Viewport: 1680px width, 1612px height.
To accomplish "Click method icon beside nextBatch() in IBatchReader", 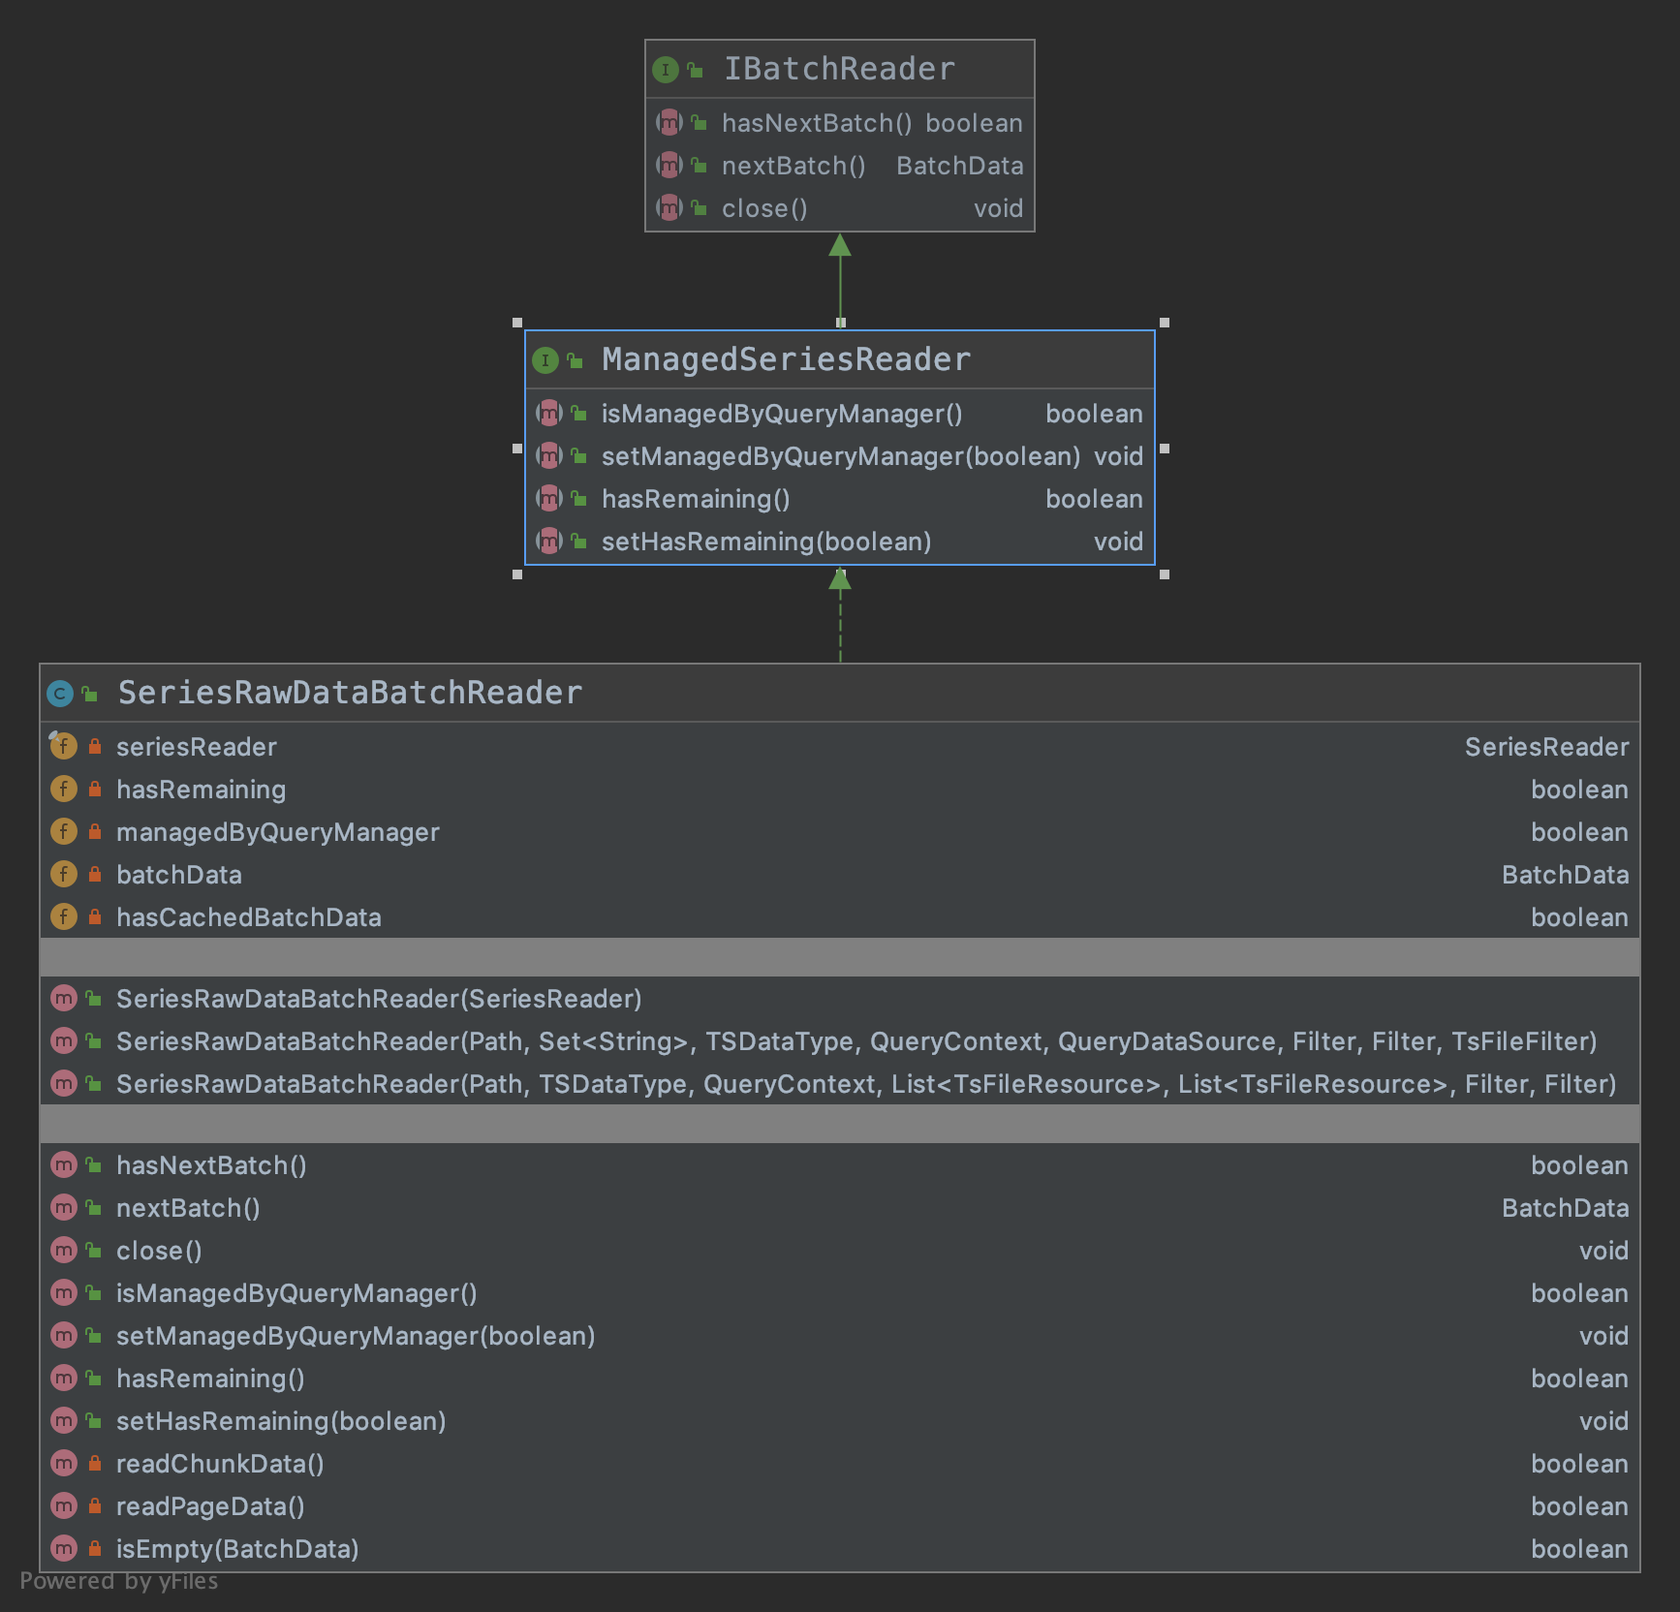I will 669,165.
